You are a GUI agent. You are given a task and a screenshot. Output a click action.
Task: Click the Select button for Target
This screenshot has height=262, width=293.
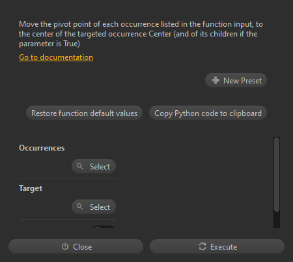(94, 207)
